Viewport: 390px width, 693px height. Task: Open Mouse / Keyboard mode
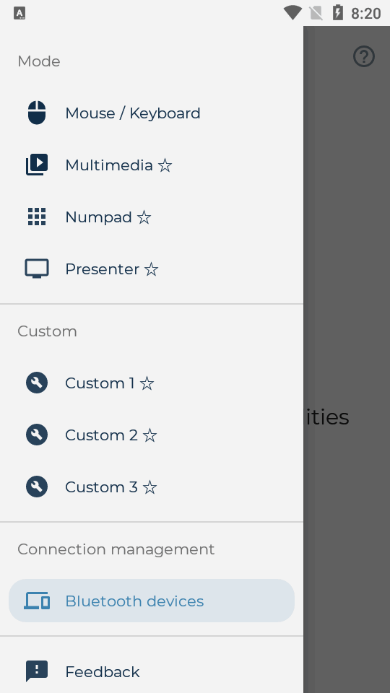(x=152, y=113)
